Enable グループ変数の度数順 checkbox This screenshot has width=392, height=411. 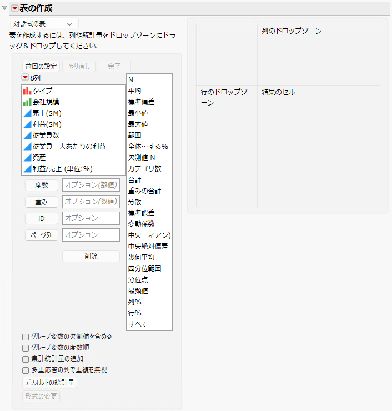pyautogui.click(x=26, y=348)
